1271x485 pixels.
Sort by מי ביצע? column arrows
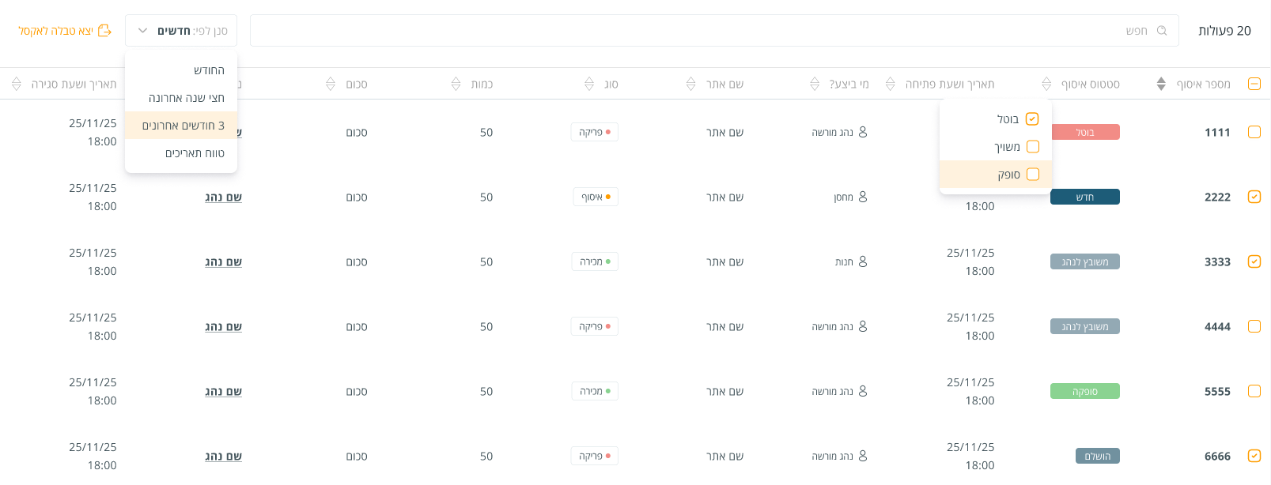(x=815, y=84)
